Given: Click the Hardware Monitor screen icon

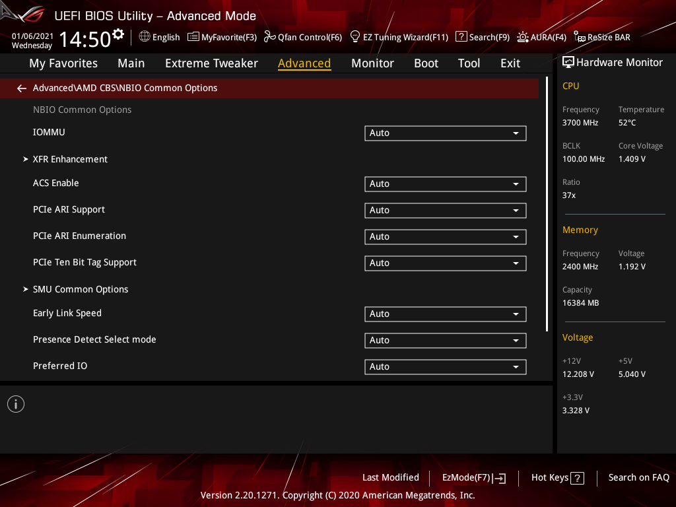Looking at the screenshot, I should pyautogui.click(x=568, y=63).
